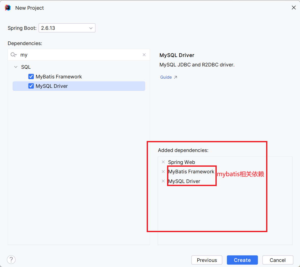This screenshot has height=267, width=300.
Task: Remove Spring Web from added dependencies
Action: click(163, 162)
